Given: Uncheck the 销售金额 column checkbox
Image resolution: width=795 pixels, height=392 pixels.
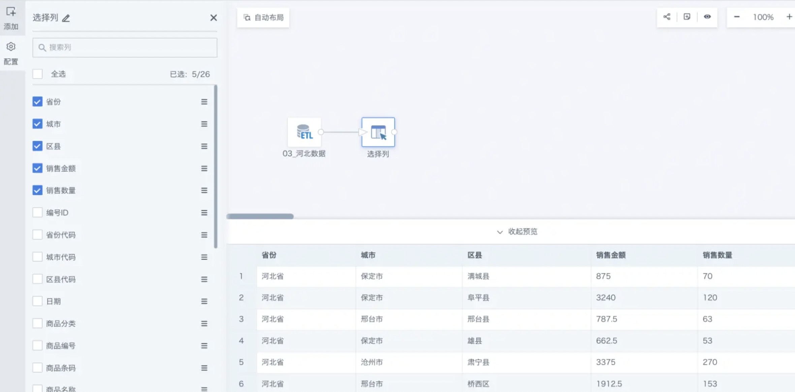Looking at the screenshot, I should point(37,168).
